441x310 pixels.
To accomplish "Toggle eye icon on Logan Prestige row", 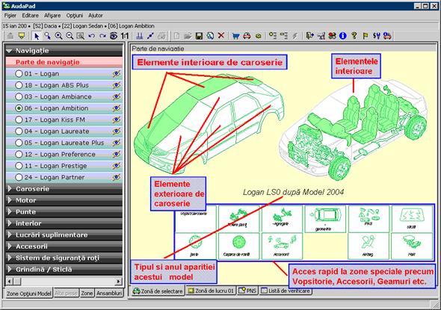I will 116,166.
